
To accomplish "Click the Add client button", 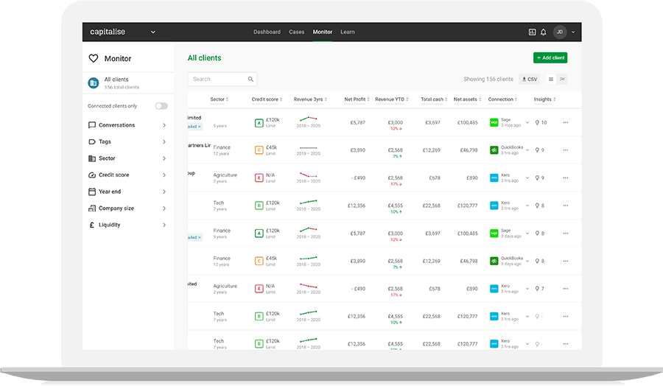I will pyautogui.click(x=550, y=58).
